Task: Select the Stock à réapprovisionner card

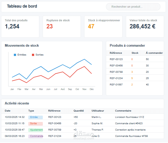Action: click(x=103, y=27)
